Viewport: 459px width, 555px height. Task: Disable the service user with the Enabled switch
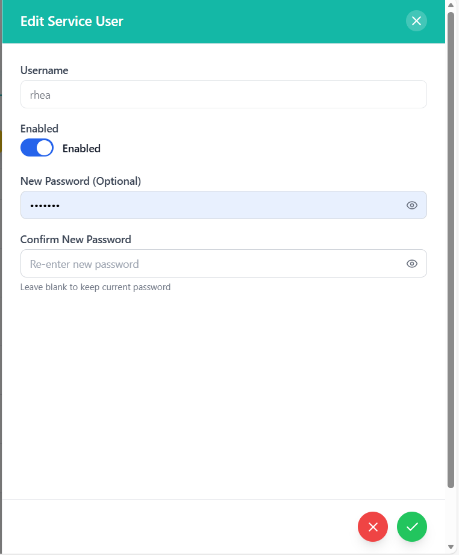37,148
